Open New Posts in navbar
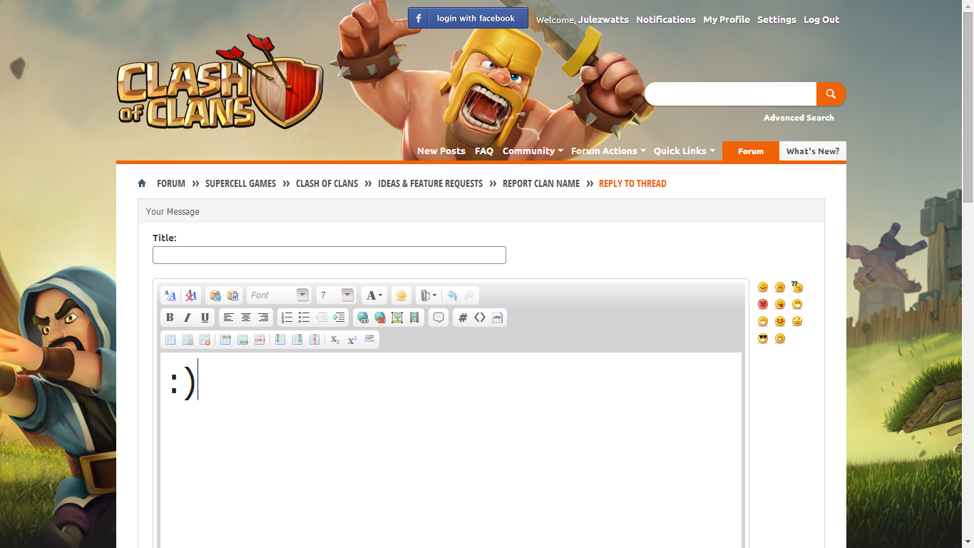 pyautogui.click(x=441, y=151)
